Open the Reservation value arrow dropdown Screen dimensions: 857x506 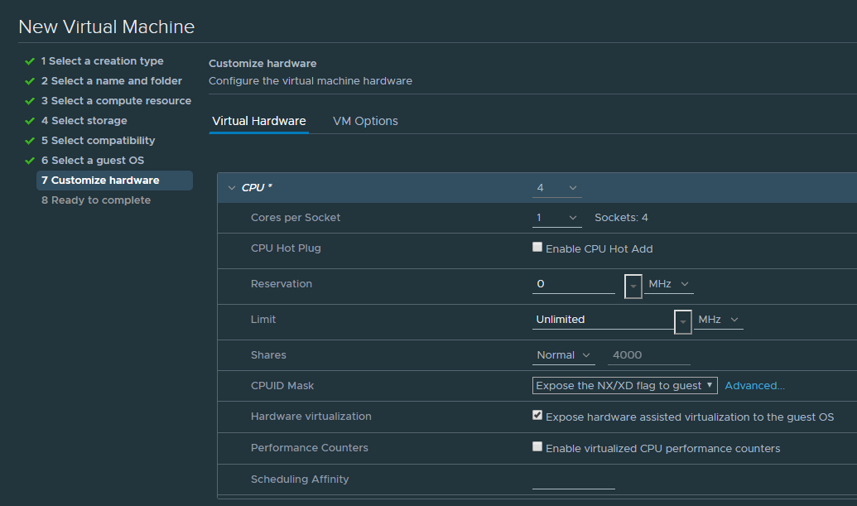[x=633, y=285]
